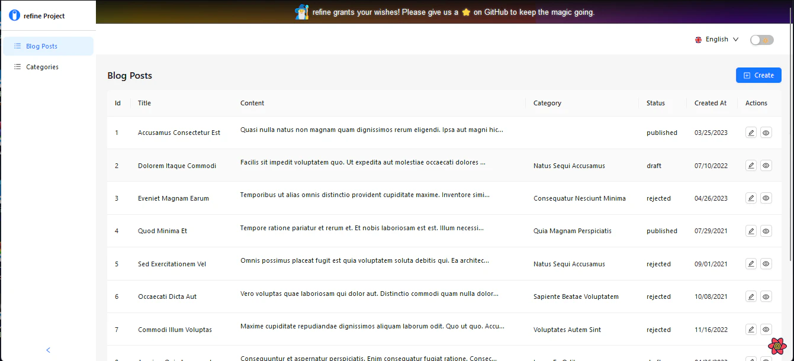Click the vertical page scrollbar

click(x=791, y=142)
